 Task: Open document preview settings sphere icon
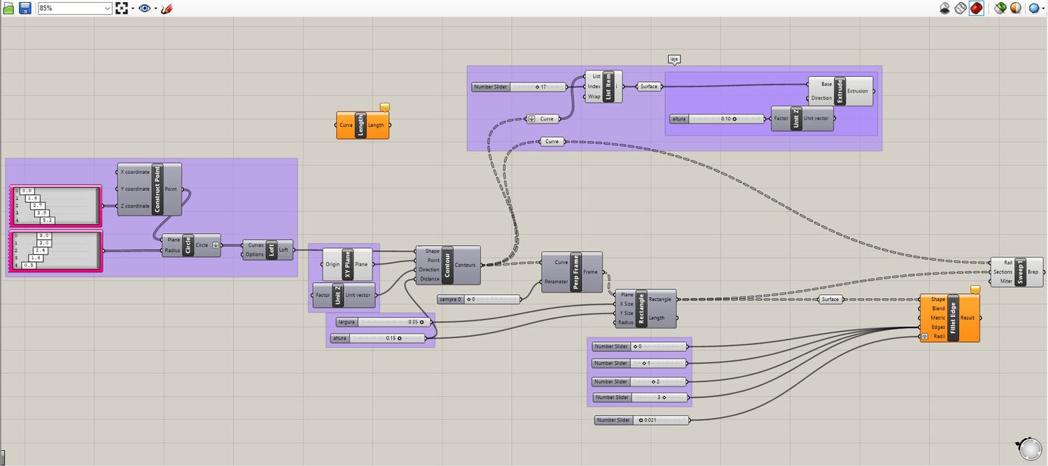(1016, 8)
